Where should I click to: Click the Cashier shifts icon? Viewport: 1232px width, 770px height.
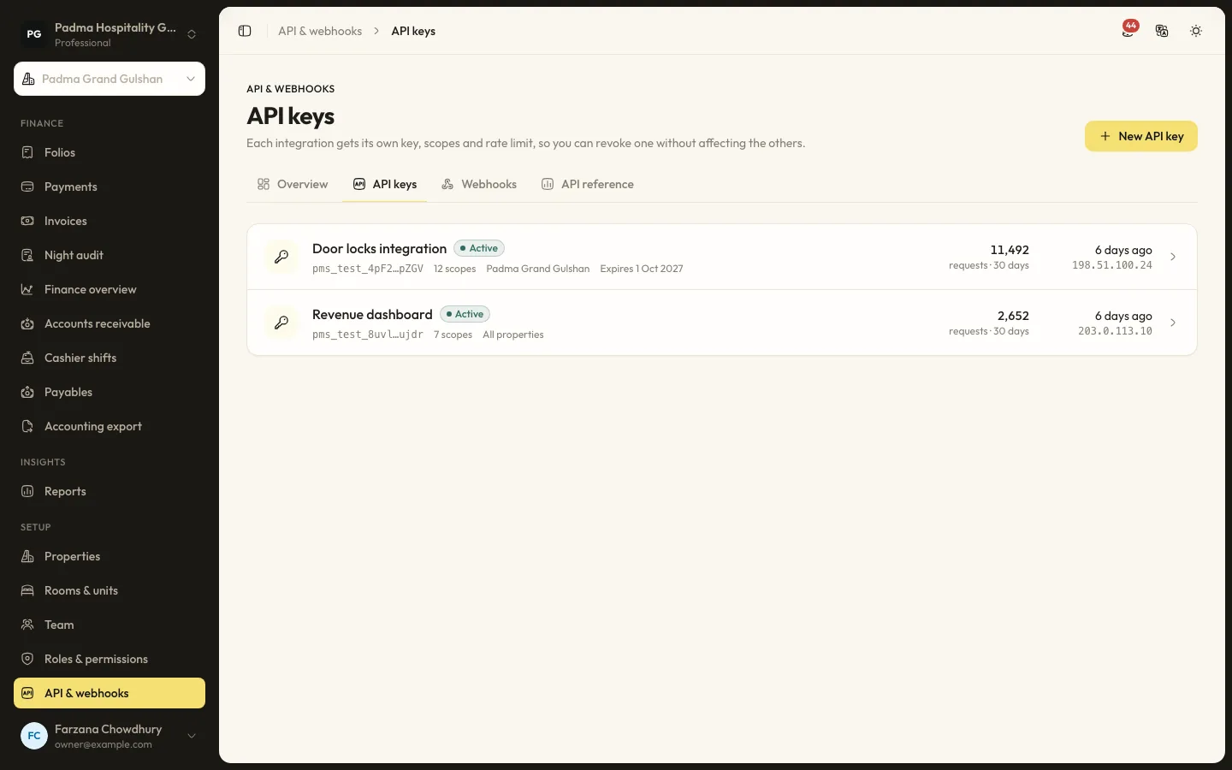click(x=27, y=358)
